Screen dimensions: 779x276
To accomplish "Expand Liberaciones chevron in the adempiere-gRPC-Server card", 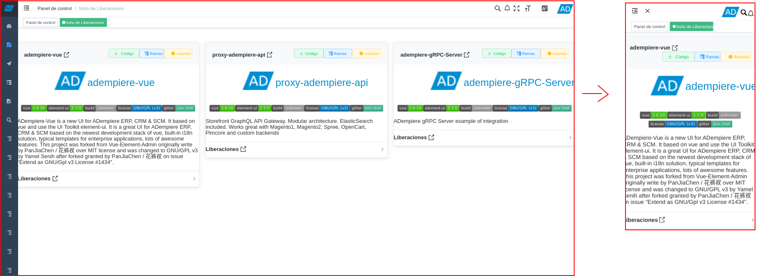I will pos(570,138).
